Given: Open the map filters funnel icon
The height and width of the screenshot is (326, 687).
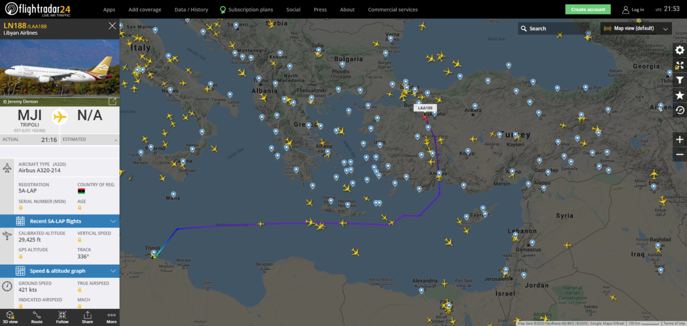Looking at the screenshot, I should point(680,80).
